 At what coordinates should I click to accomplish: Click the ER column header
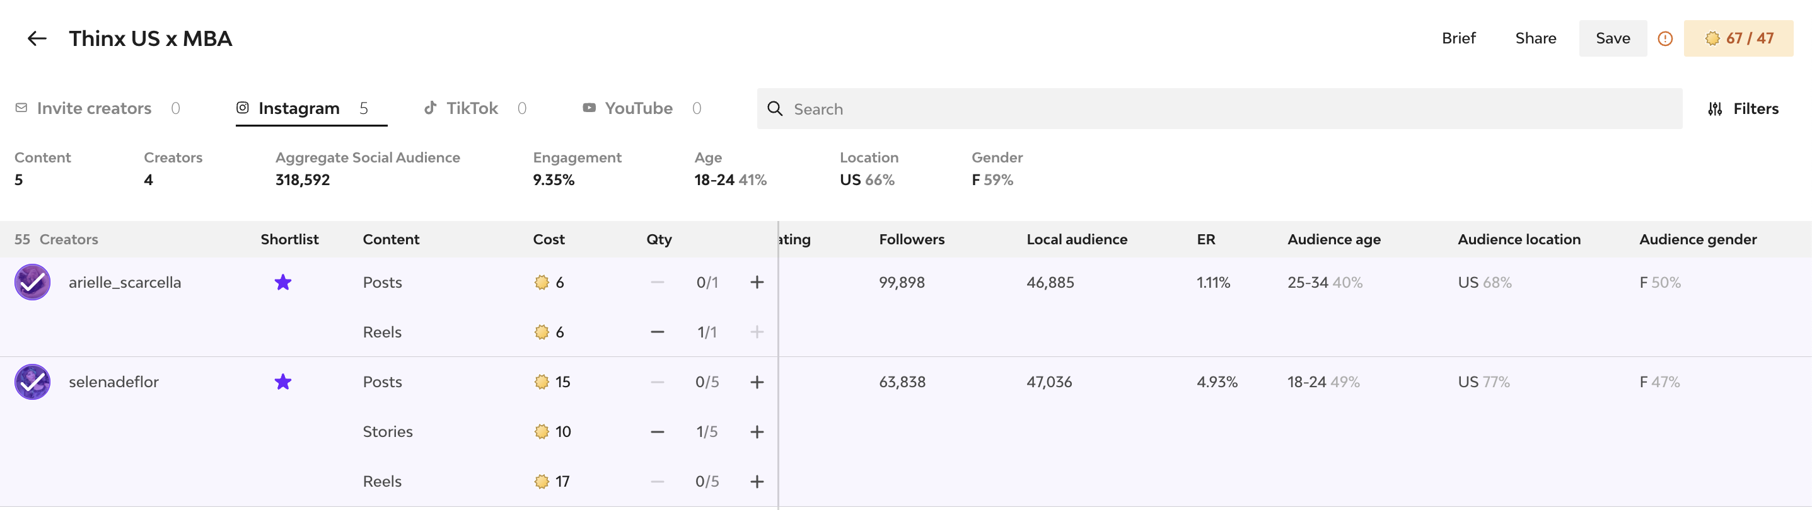tap(1205, 239)
